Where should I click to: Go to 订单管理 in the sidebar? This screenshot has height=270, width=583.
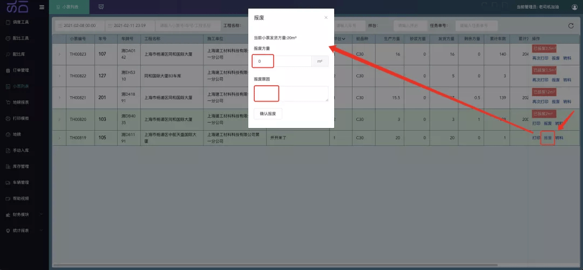21,70
